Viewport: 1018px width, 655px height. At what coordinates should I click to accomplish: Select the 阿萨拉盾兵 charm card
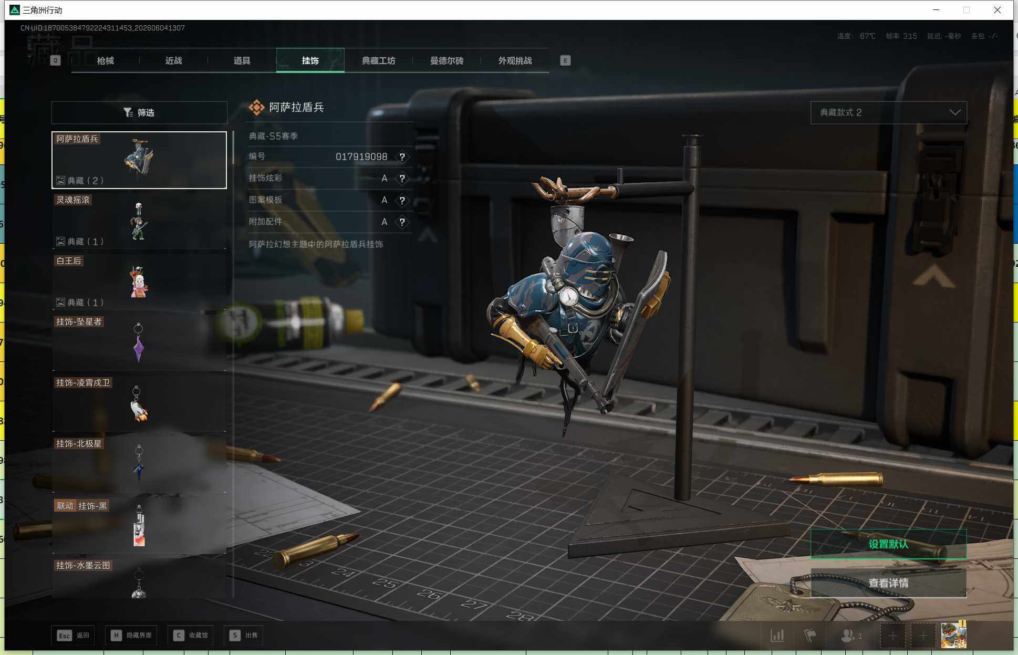pyautogui.click(x=139, y=160)
